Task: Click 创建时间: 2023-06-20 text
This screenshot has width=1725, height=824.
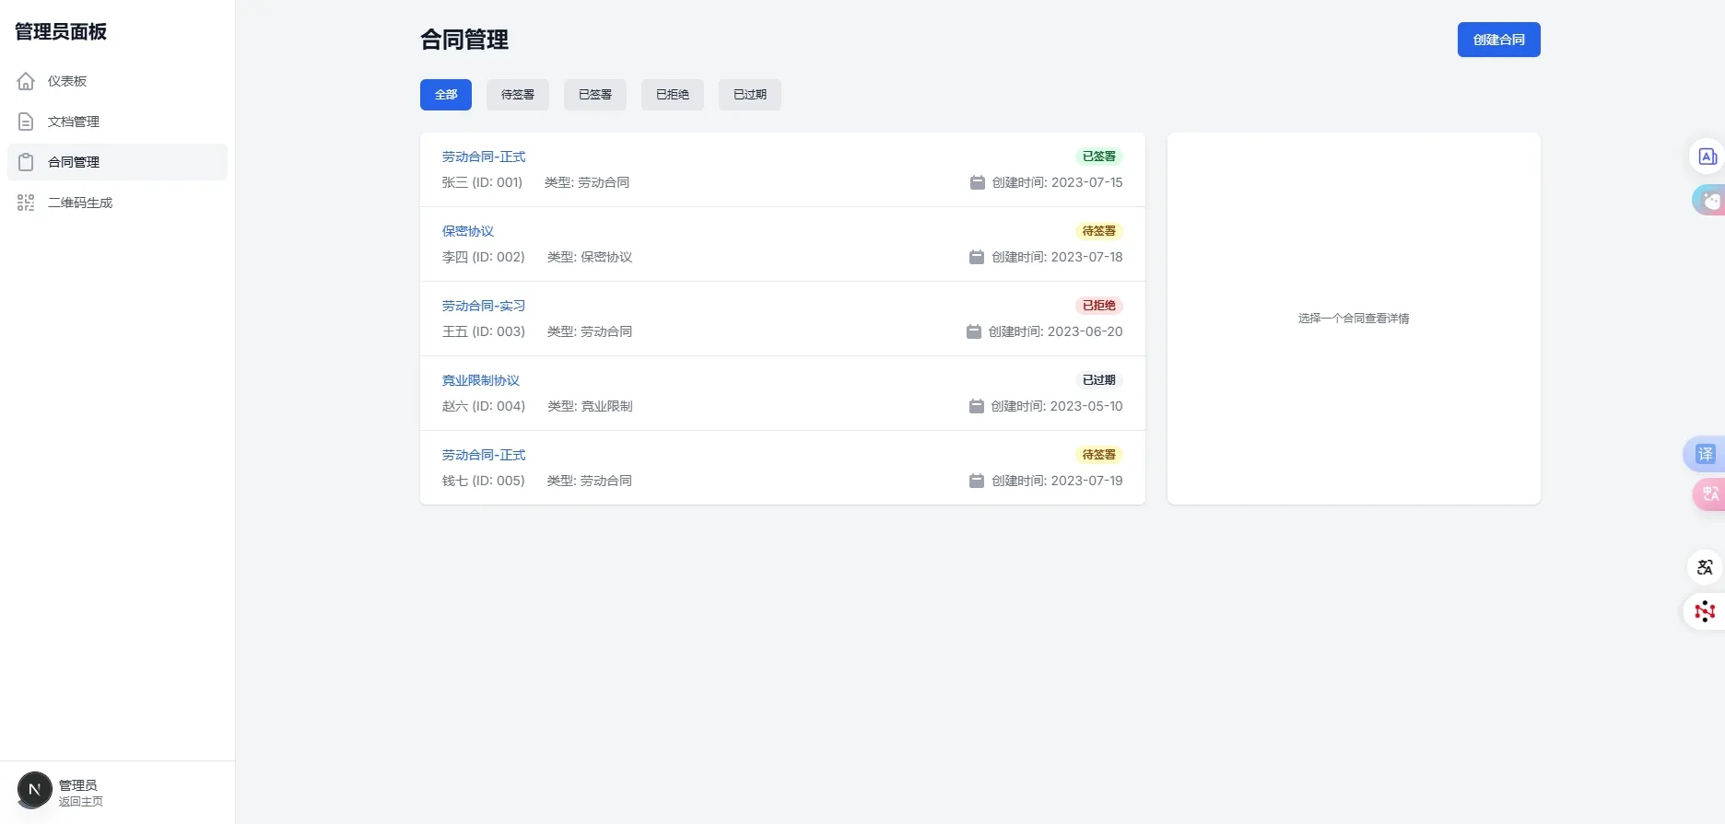Action: [1056, 331]
